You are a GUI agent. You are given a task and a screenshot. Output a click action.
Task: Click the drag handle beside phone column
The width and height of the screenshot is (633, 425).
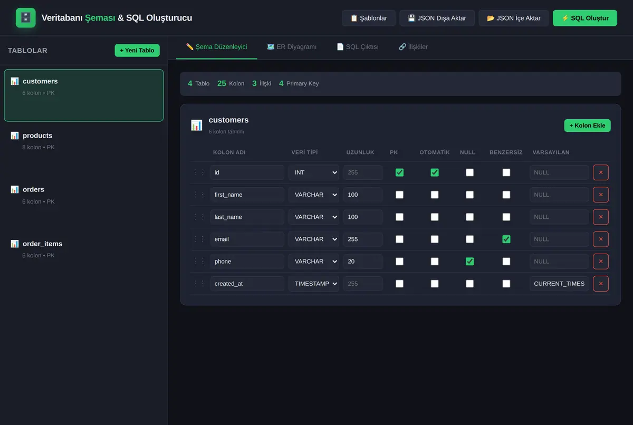point(199,262)
